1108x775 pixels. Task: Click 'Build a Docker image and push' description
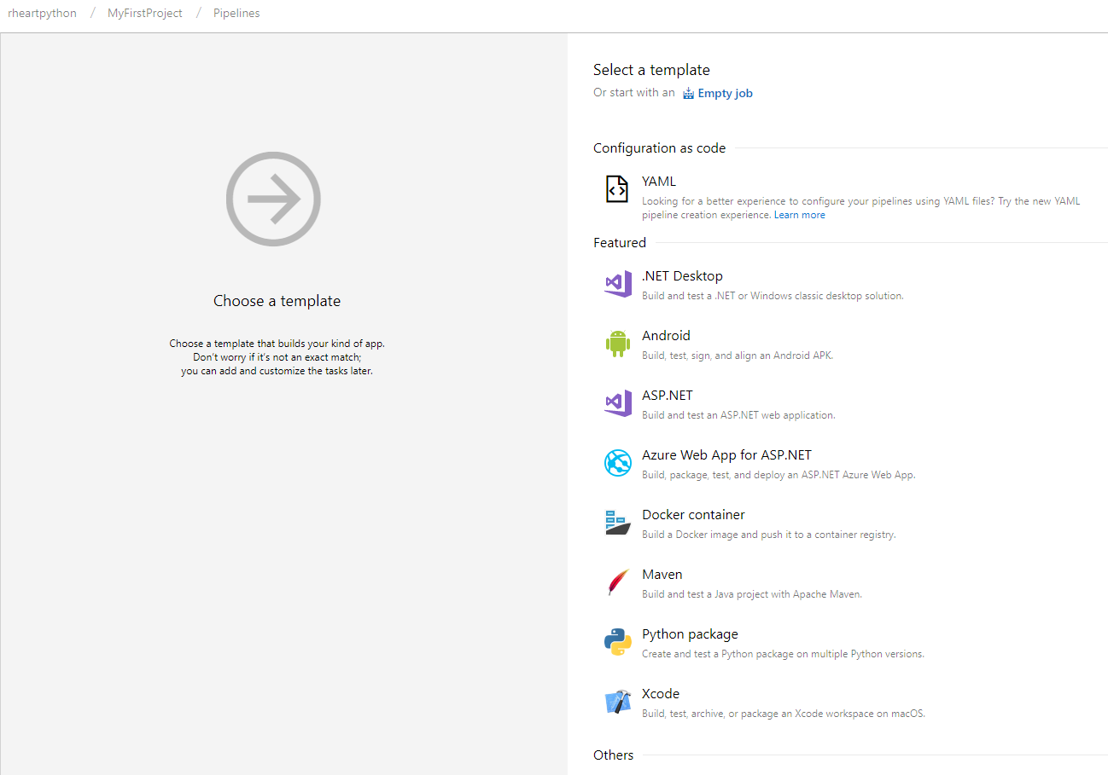[769, 535]
